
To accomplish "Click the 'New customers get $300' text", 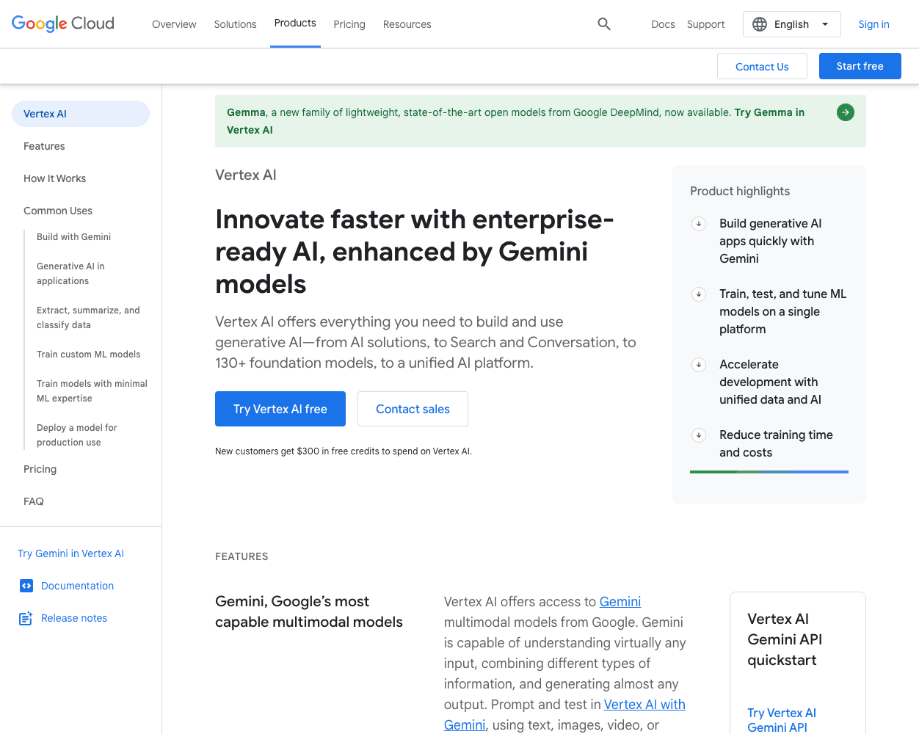I will [344, 451].
